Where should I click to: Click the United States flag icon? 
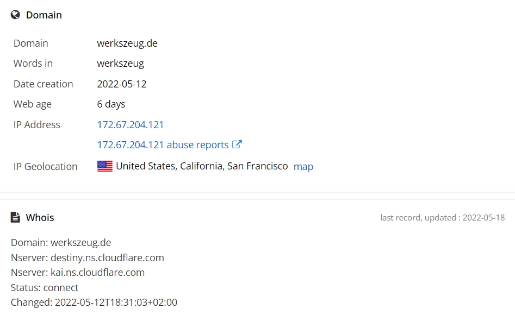pos(105,166)
